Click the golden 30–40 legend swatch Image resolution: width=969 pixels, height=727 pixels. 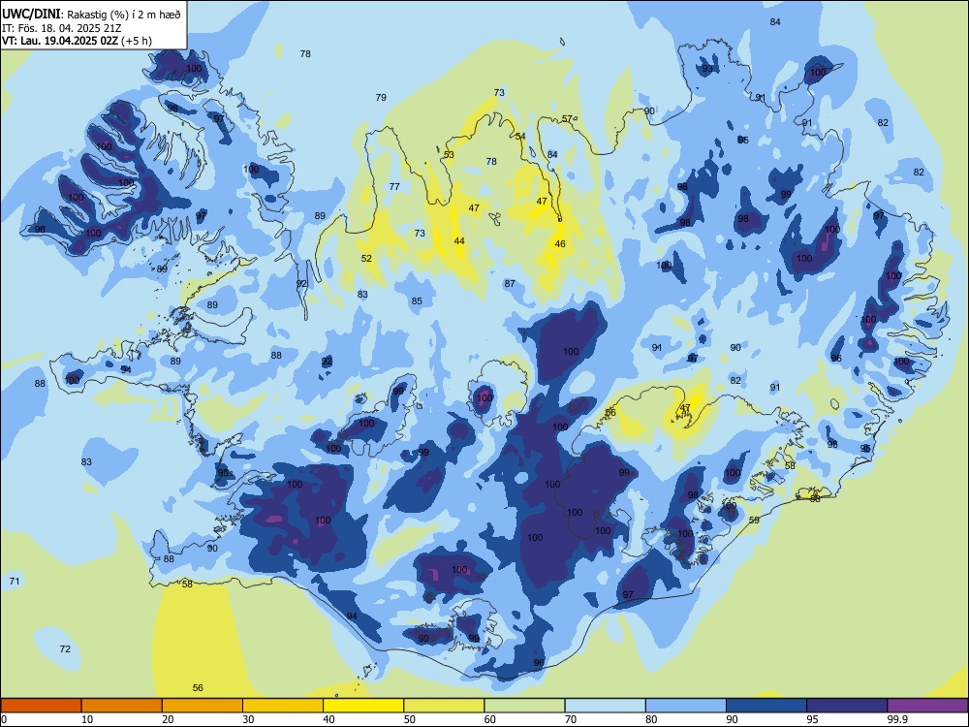[x=283, y=706]
